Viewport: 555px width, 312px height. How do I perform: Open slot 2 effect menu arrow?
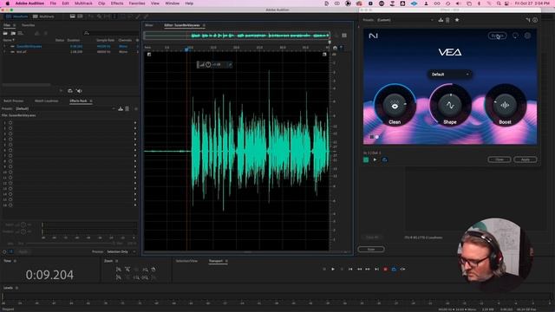(135, 128)
